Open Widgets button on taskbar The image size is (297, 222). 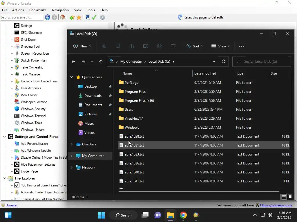coord(8,215)
